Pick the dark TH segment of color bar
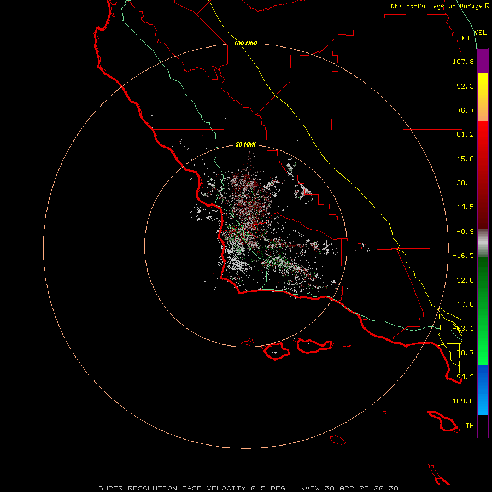The height and width of the screenshot is (492, 492). pos(483,426)
